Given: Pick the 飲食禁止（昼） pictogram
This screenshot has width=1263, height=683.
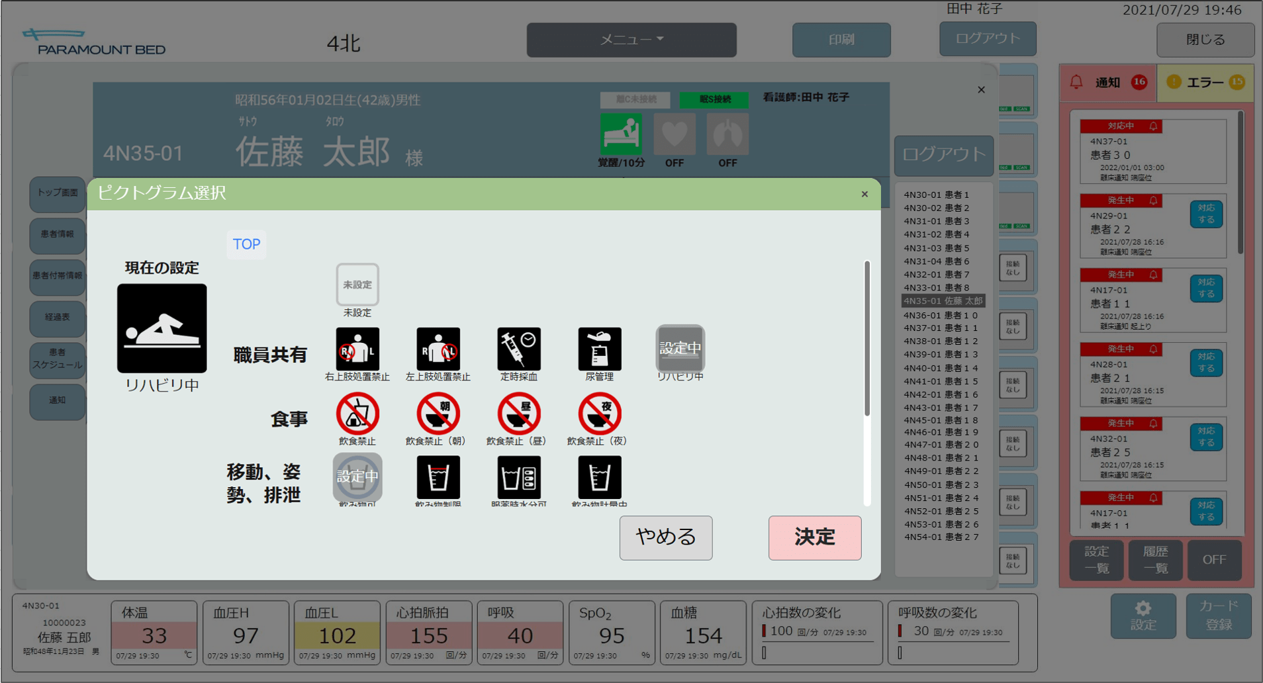Looking at the screenshot, I should tap(518, 414).
